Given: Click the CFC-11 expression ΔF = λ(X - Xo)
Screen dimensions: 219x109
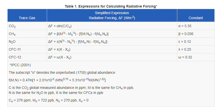Looking at the screenshot, I should tap(59, 50).
